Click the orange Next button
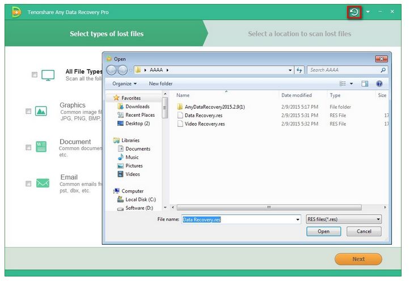The height and width of the screenshot is (281, 414). click(358, 259)
